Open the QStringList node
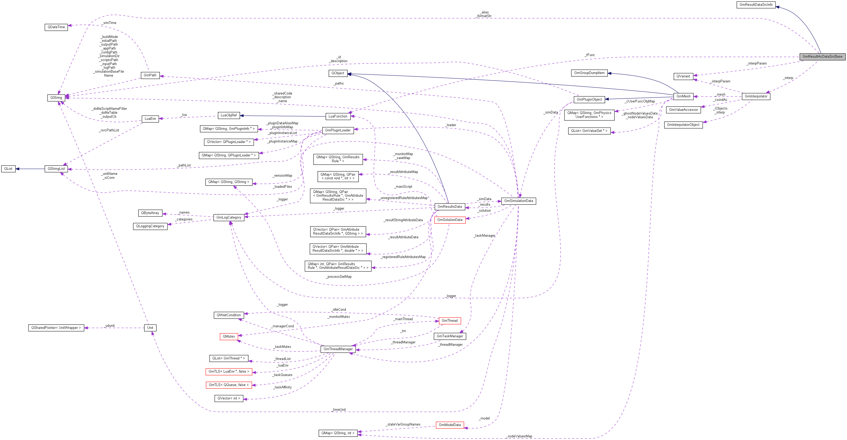Image resolution: width=847 pixels, height=440 pixels. [x=56, y=169]
